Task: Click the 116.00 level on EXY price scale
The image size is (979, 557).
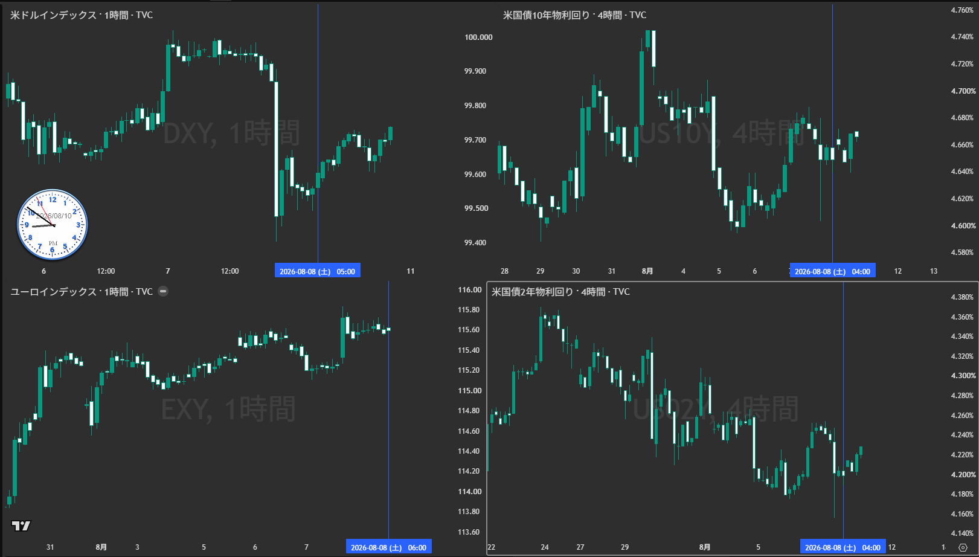Action: [470, 290]
